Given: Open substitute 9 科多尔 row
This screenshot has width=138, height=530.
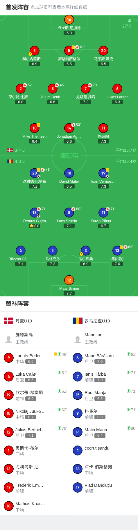Looking at the screenshot, I should coord(104,413).
